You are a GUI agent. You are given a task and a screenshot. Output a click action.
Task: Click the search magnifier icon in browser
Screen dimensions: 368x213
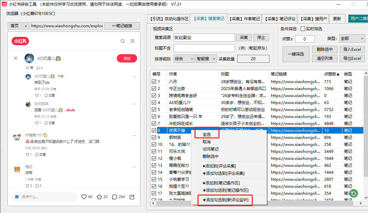[x=123, y=41]
